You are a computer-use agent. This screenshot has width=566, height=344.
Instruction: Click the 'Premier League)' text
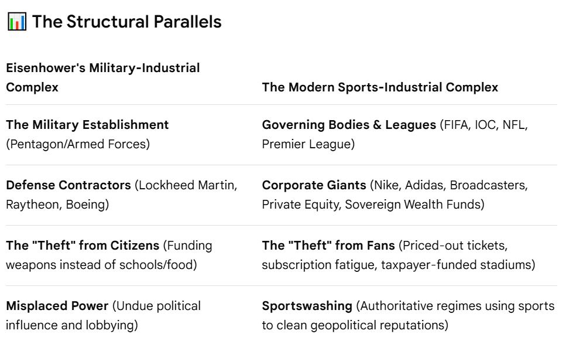[308, 144]
